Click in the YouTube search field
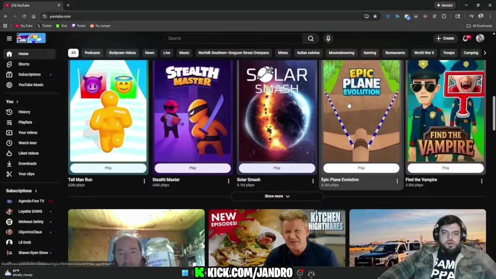The image size is (496, 279). [234, 38]
